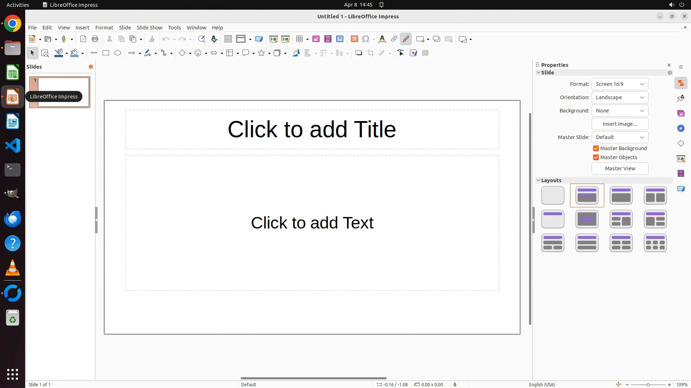
Task: Click the Insert Text Box icon
Action: coord(354,39)
